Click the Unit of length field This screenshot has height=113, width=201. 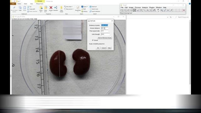106,34
